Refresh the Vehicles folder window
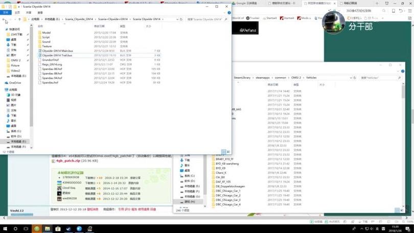The height and width of the screenshot is (233, 414). pos(355,78)
